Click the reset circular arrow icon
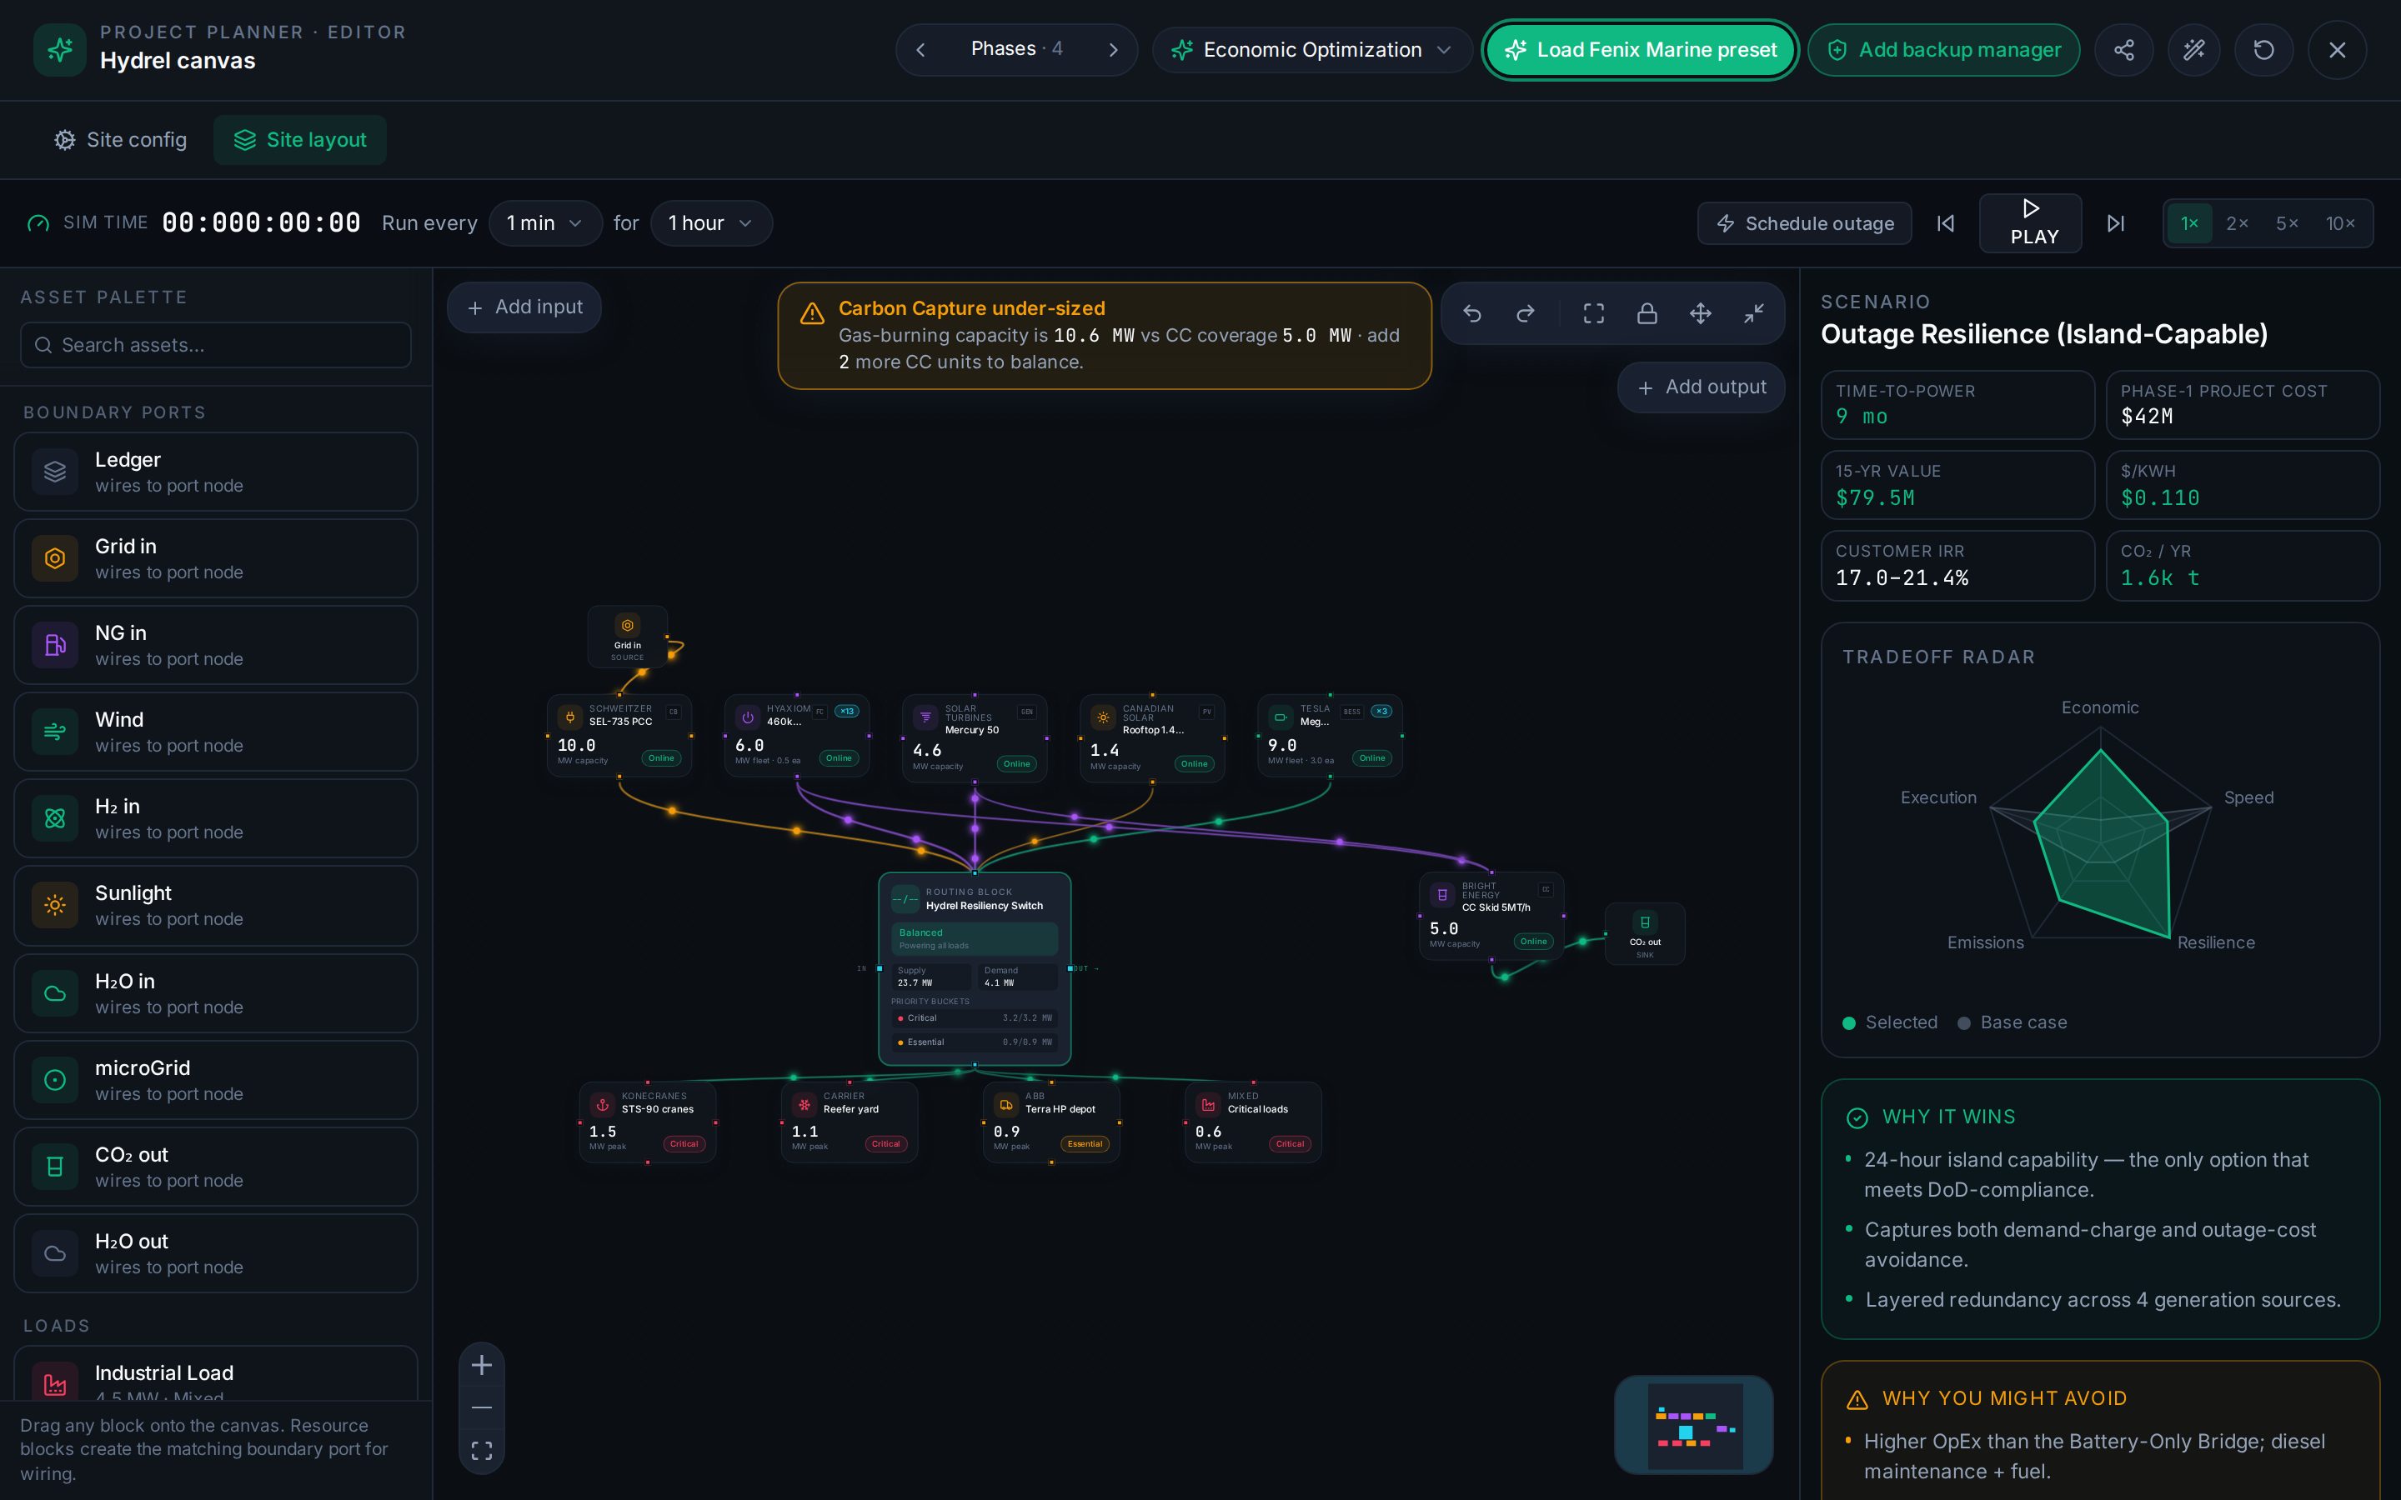Screen dimensions: 2401x1500 2263,50
